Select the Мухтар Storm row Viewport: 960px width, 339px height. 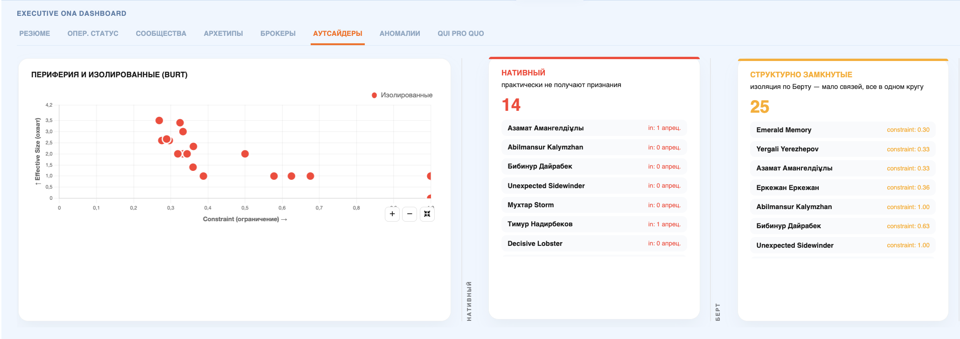[594, 205]
